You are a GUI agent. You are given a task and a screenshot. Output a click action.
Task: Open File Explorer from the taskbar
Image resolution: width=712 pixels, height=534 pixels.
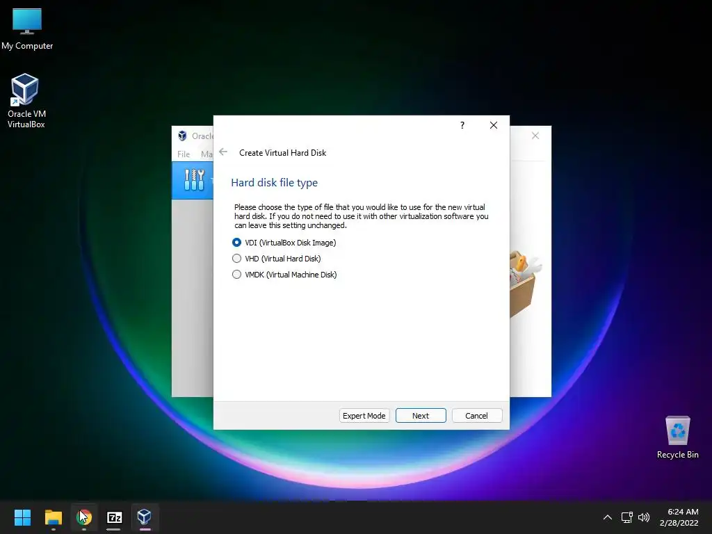coord(53,517)
